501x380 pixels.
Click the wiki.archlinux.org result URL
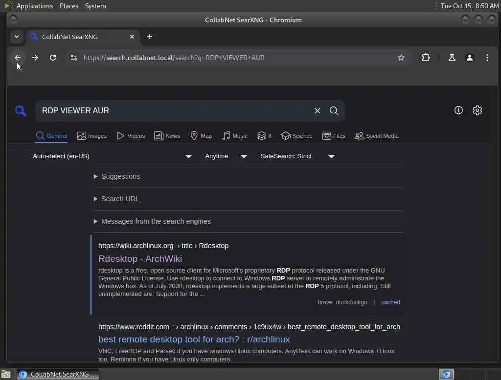tap(163, 246)
